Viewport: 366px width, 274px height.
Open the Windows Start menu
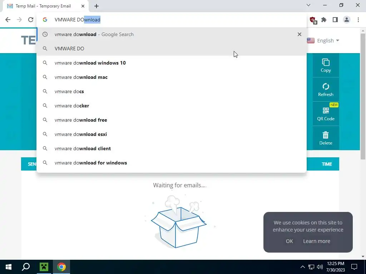9,267
